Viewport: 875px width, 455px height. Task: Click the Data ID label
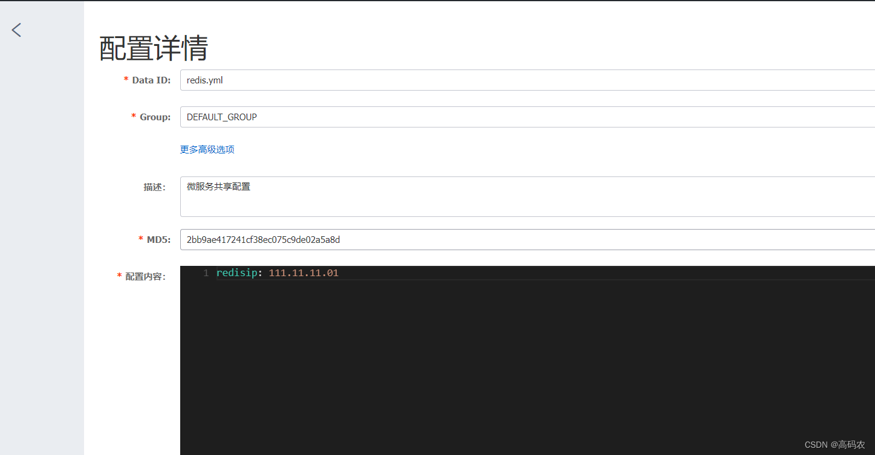click(x=151, y=80)
